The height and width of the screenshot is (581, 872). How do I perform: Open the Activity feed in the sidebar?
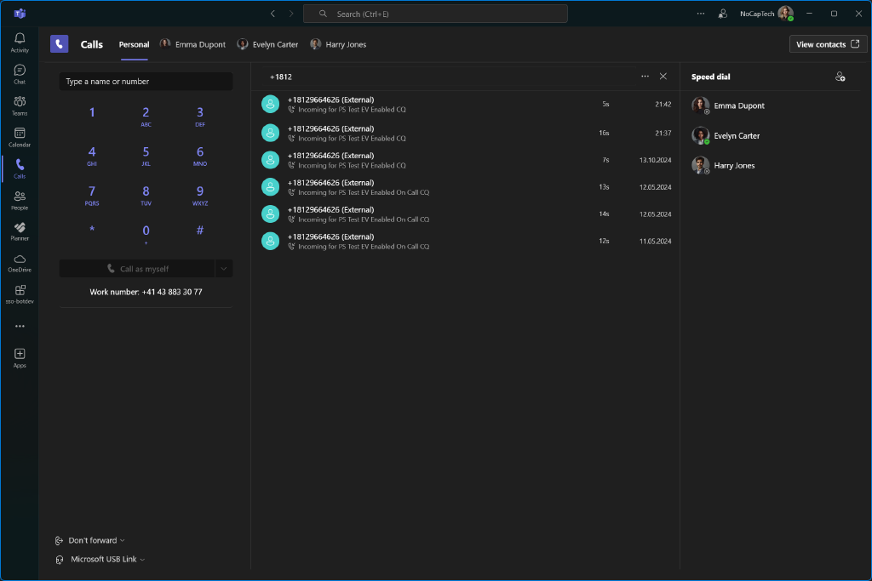(19, 43)
